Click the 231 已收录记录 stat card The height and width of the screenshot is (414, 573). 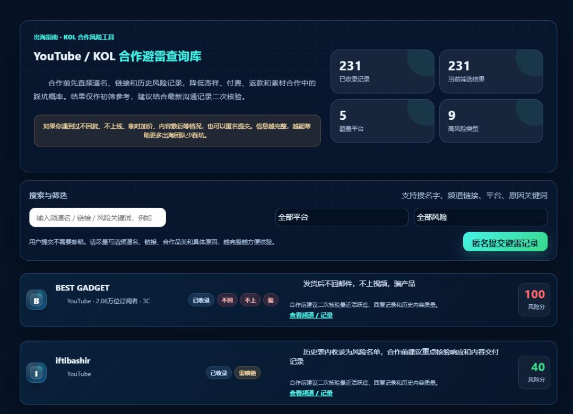(382, 72)
